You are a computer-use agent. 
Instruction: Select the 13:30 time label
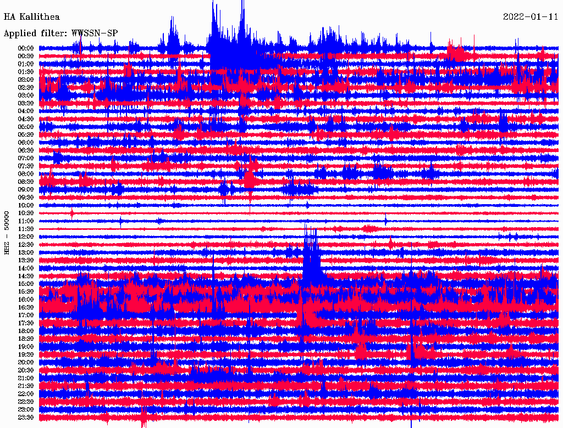26,260
